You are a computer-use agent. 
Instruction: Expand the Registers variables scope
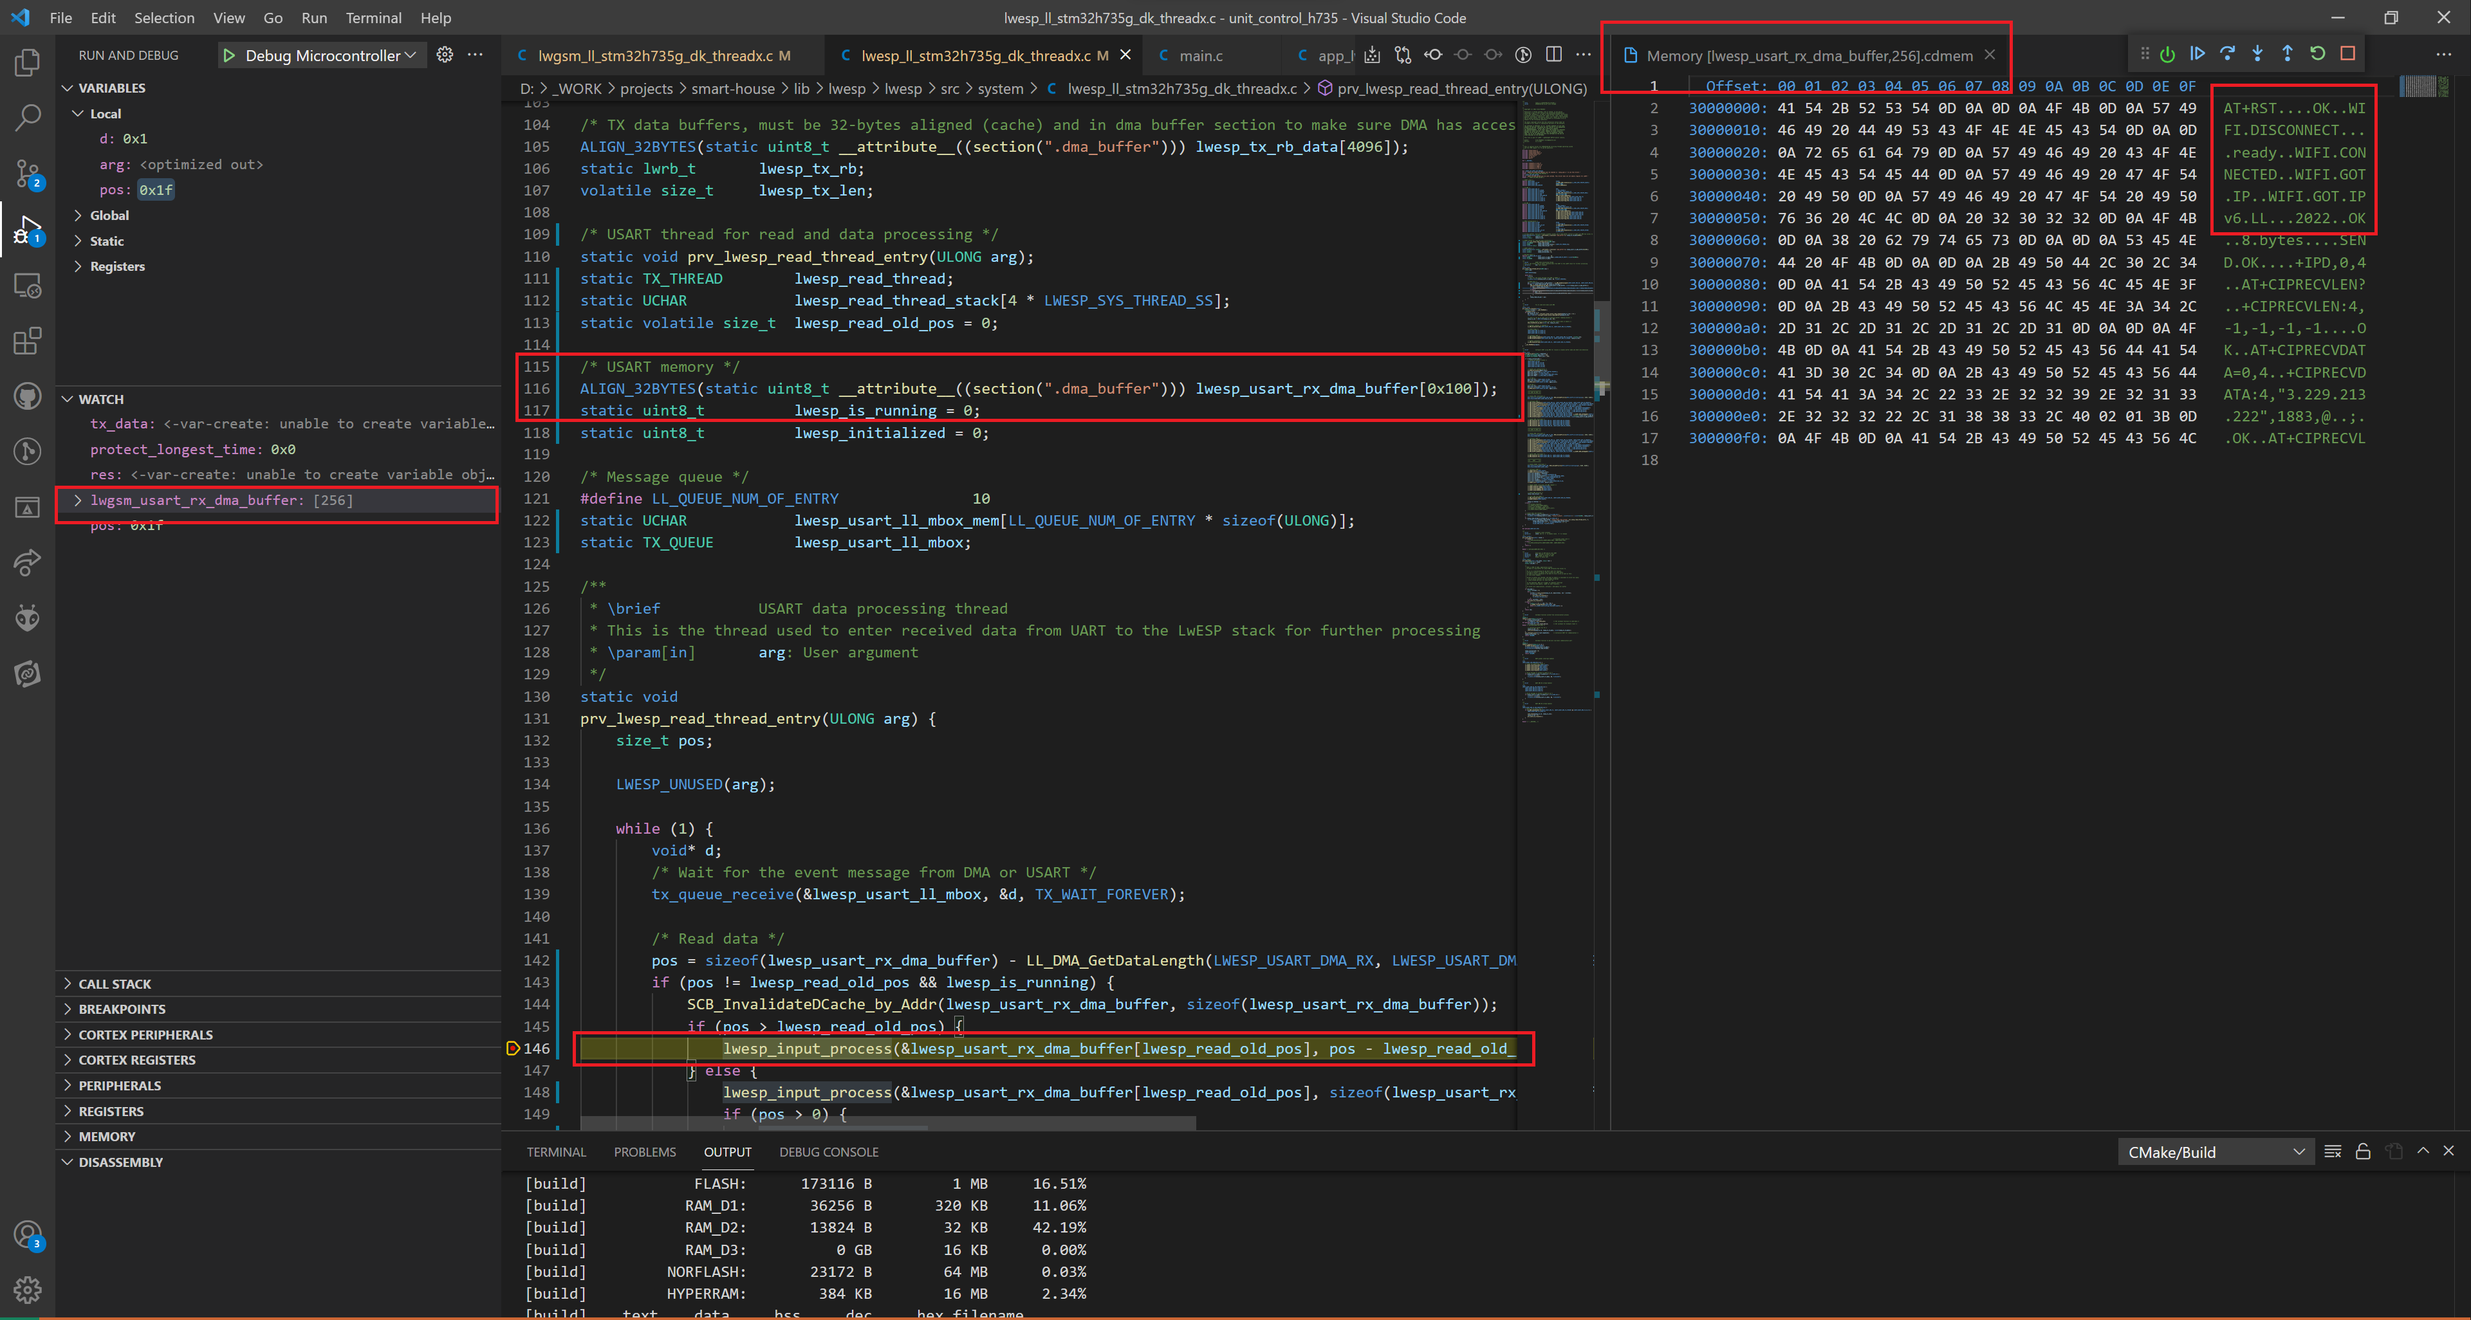pyautogui.click(x=78, y=266)
